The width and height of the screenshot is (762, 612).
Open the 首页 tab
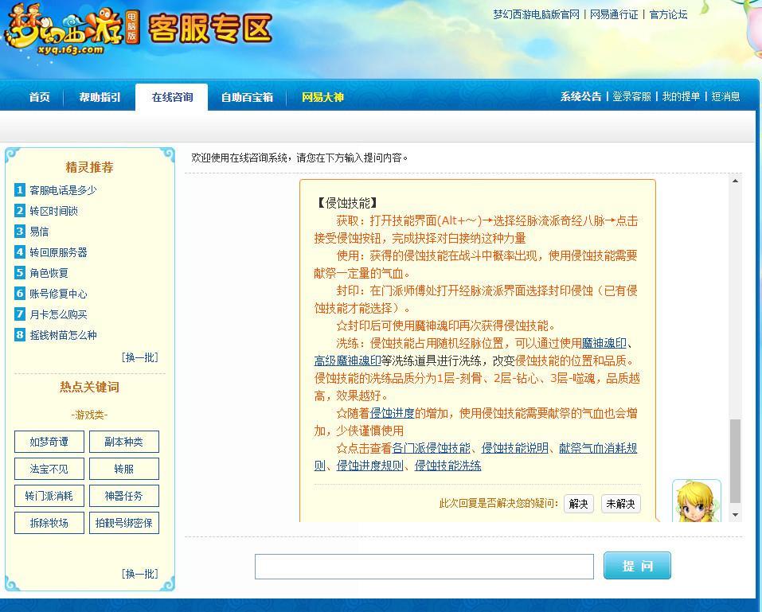39,97
